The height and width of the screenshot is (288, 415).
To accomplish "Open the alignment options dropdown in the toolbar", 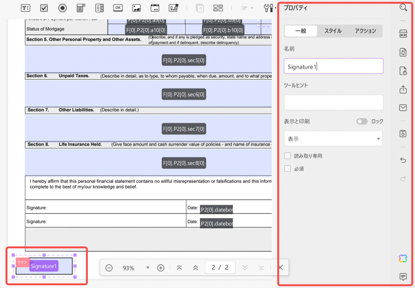I will click(252, 8).
